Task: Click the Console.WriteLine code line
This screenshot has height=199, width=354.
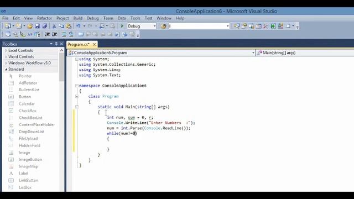Action: tap(151, 123)
